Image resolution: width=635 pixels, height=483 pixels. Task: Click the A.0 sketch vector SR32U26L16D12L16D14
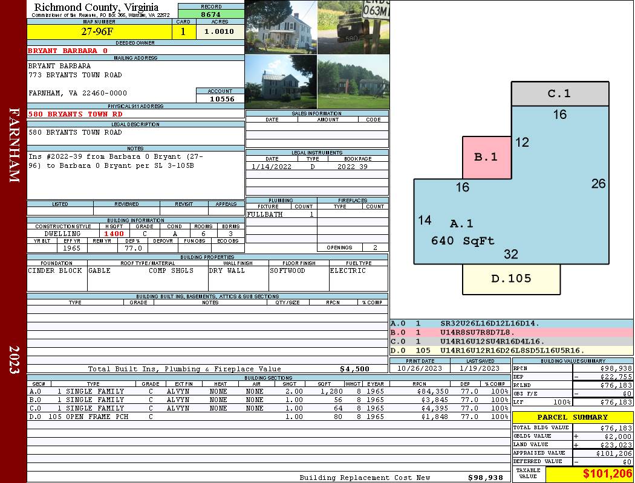[490, 324]
